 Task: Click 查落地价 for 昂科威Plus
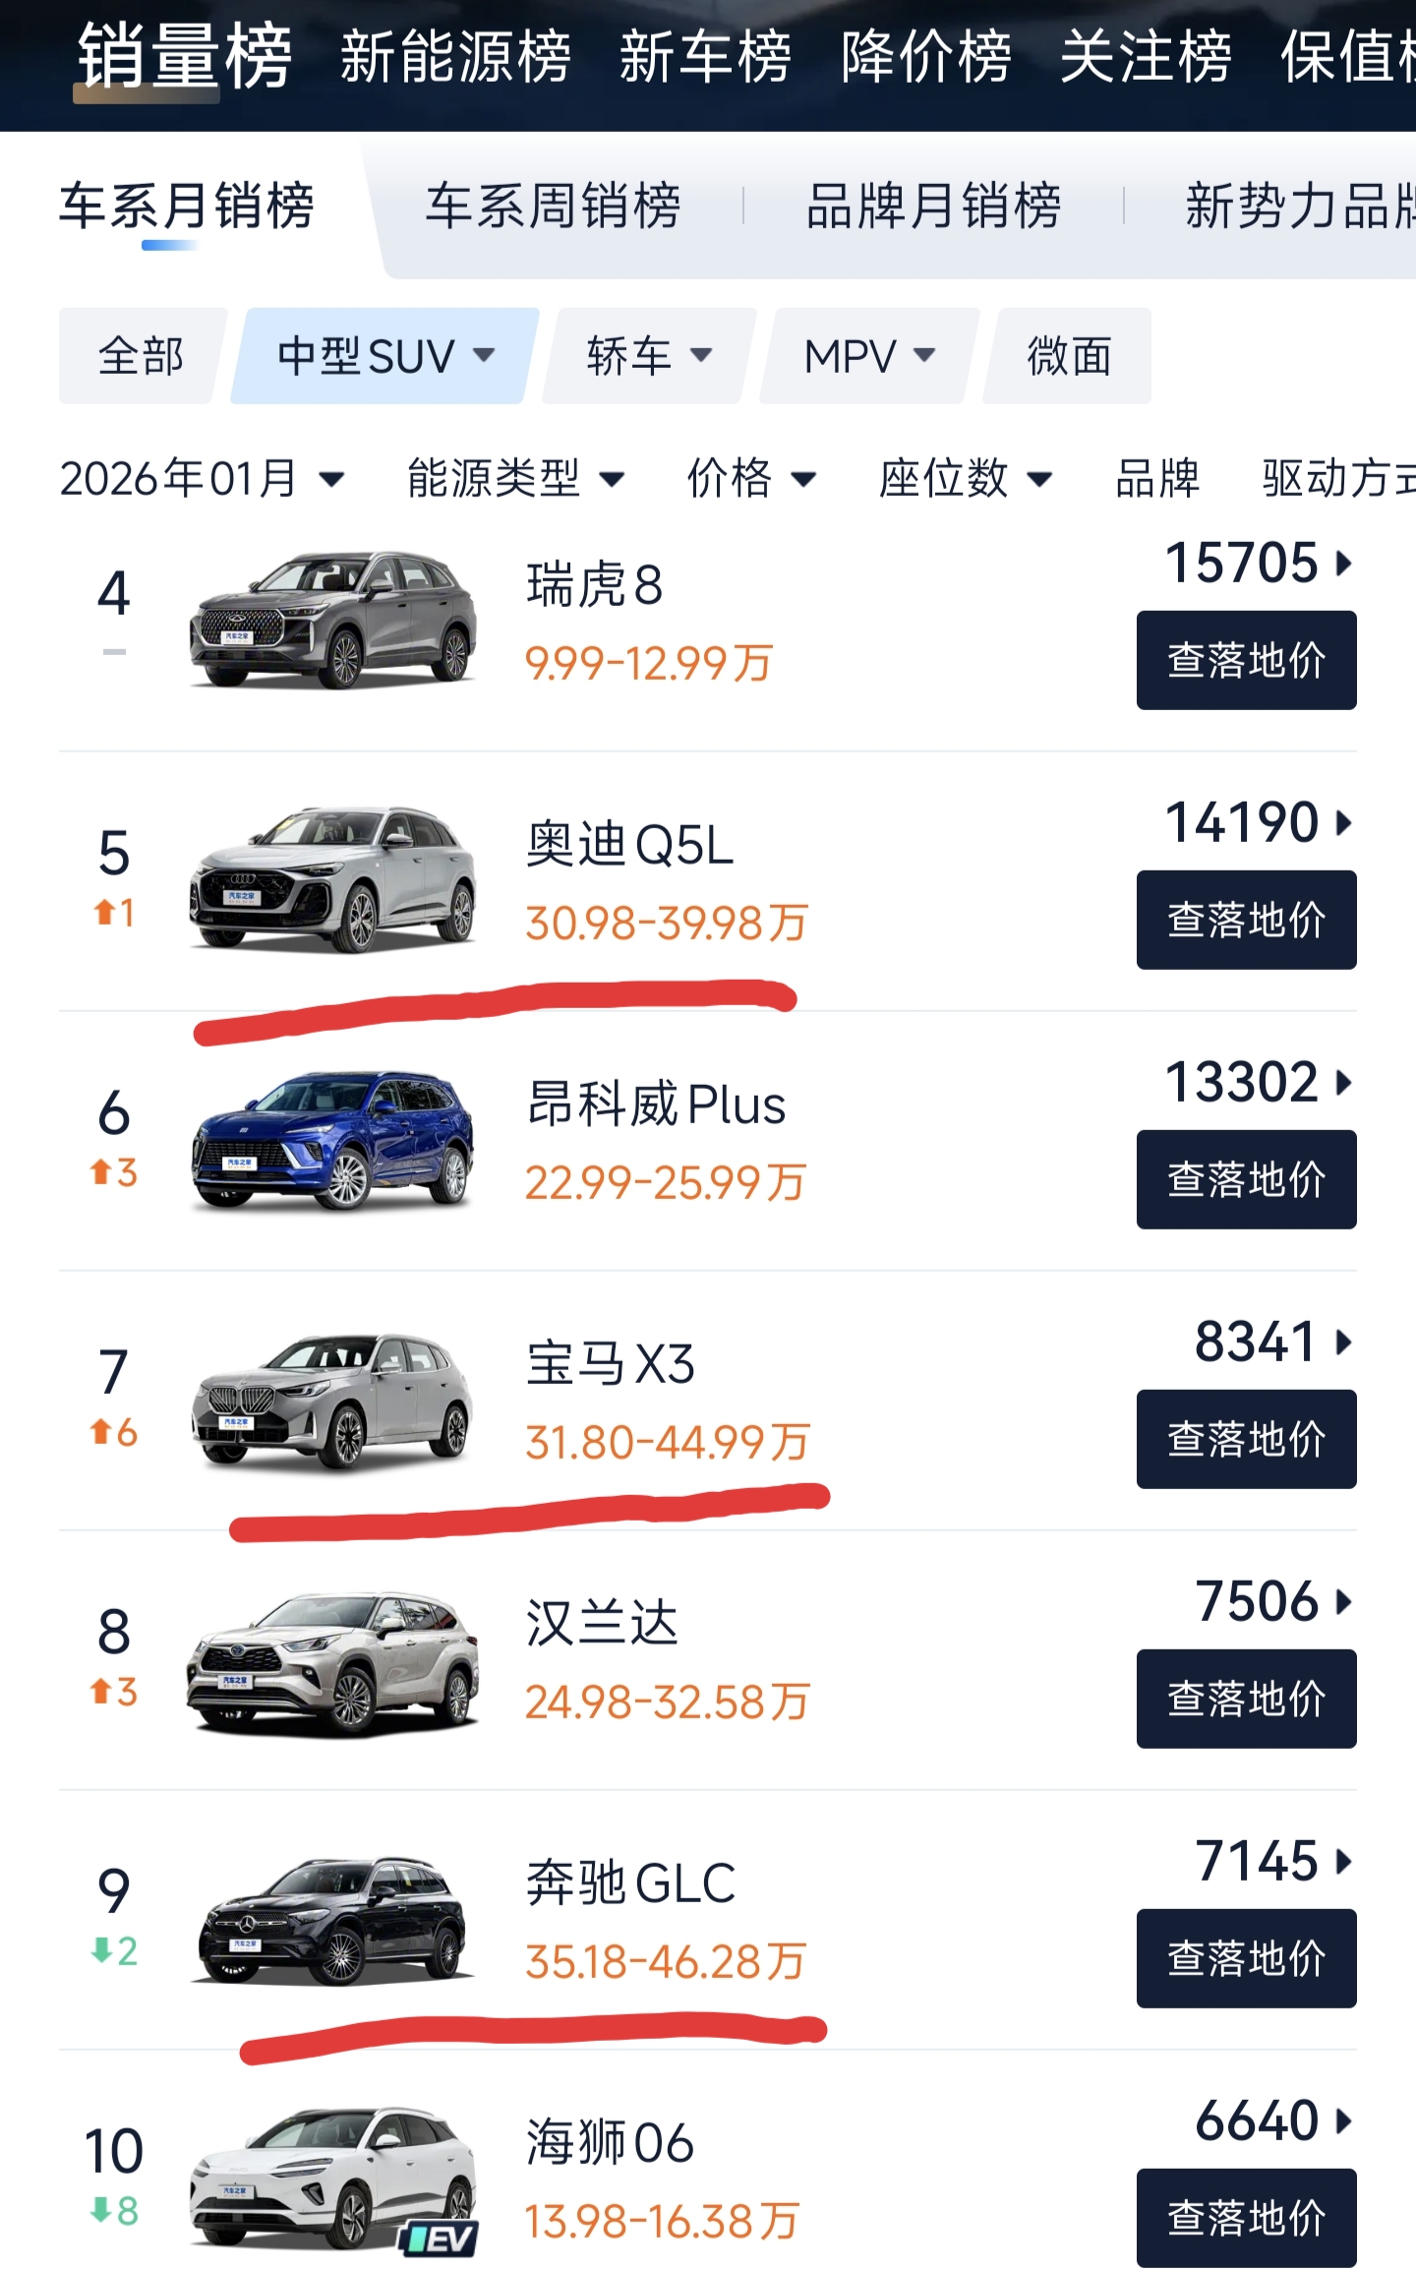click(1246, 1179)
